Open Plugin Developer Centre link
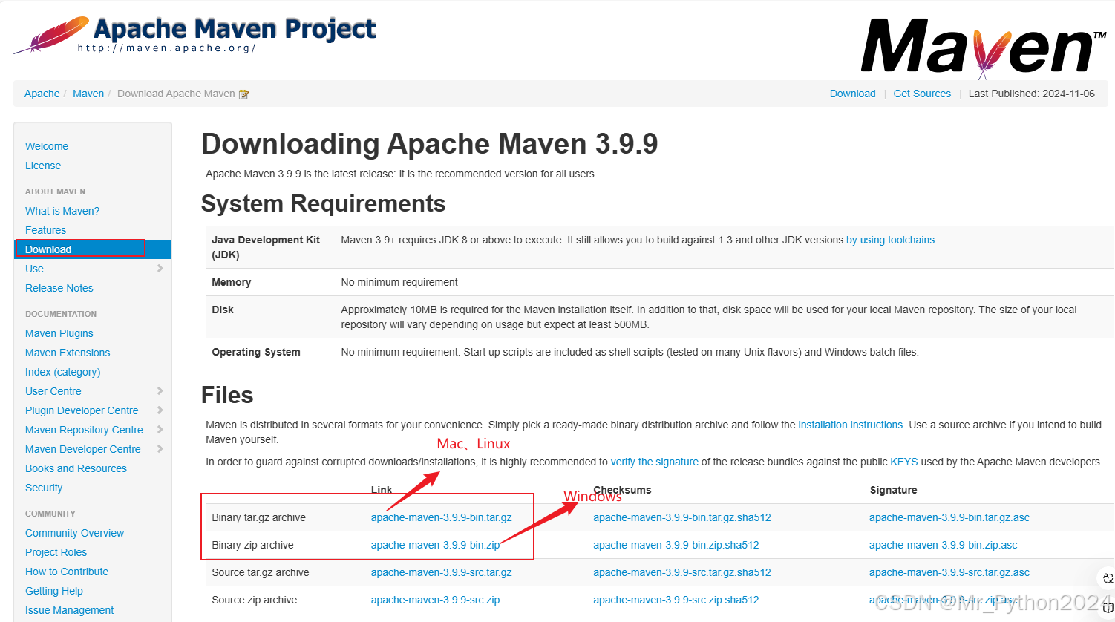The height and width of the screenshot is (622, 1115). pos(82,410)
